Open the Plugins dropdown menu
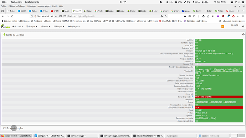This screenshot has height=138, width=246. 59,26
